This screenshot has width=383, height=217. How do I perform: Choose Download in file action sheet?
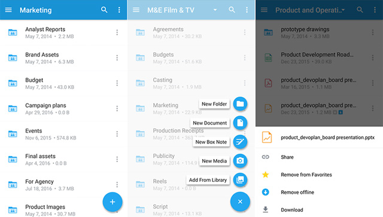pos(319,209)
